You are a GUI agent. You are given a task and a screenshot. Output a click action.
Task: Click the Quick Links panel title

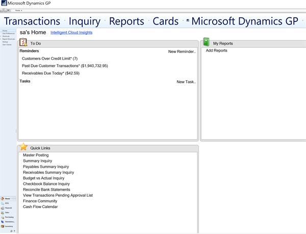tap(40, 148)
